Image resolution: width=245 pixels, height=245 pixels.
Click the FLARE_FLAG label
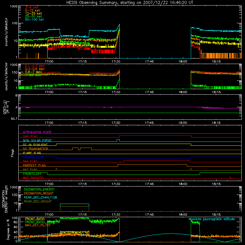click(x=32, y=153)
